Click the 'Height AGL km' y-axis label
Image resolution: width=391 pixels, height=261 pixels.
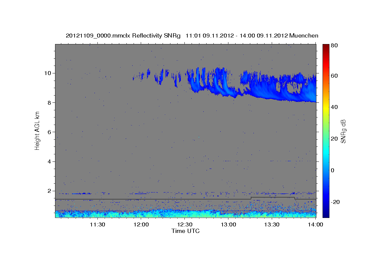(37, 131)
